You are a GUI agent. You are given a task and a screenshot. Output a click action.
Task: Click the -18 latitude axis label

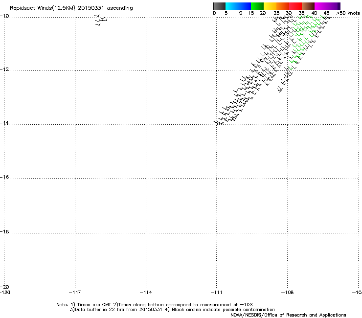[x=4, y=231]
